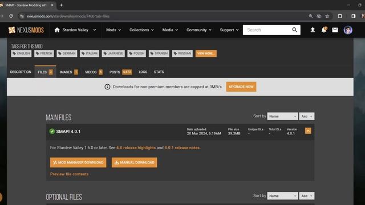
Task: Open the Media menu
Action: (170, 30)
